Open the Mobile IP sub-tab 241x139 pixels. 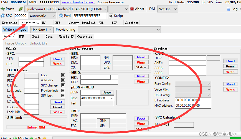66,36
